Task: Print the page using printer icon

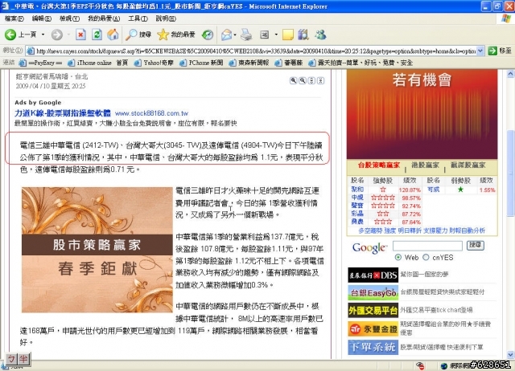Action: point(246,35)
